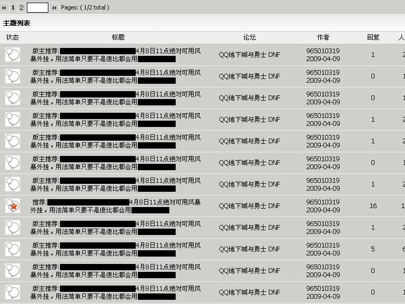Open page 2 of the topic list

(x=22, y=8)
